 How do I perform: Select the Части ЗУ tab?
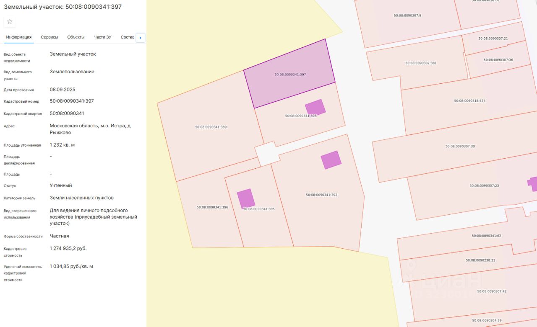tap(102, 37)
